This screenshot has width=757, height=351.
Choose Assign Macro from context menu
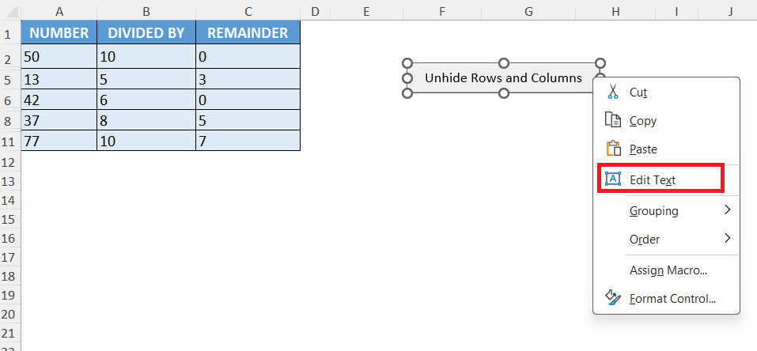point(668,270)
